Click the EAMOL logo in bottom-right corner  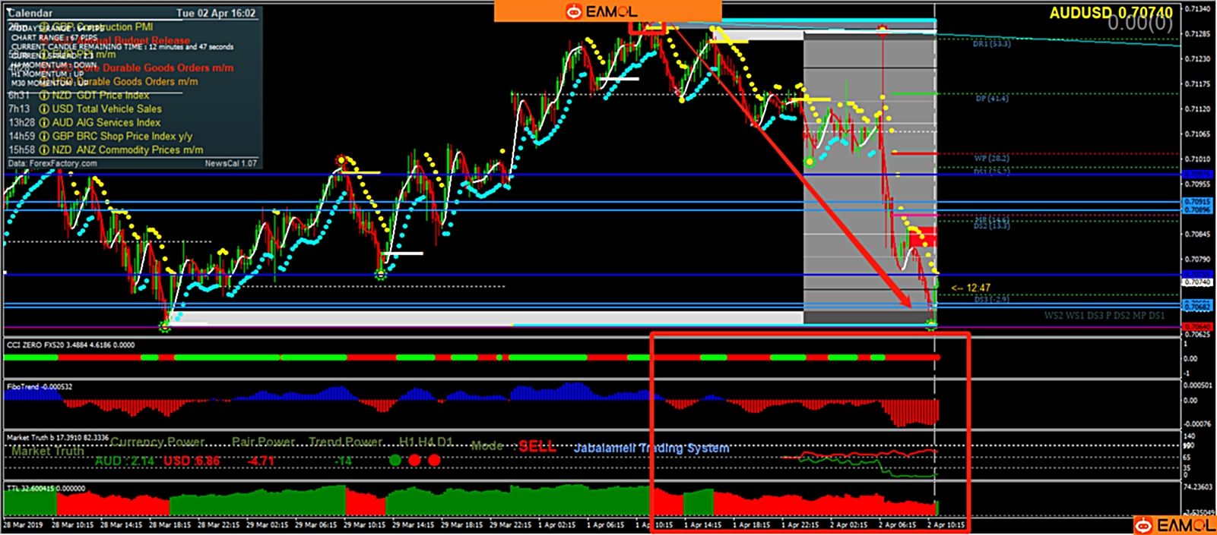(x=1174, y=525)
